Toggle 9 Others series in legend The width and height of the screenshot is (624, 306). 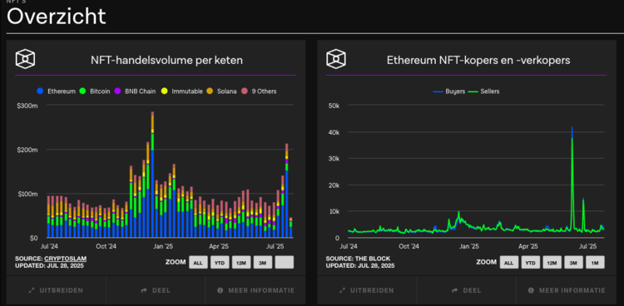pos(259,91)
